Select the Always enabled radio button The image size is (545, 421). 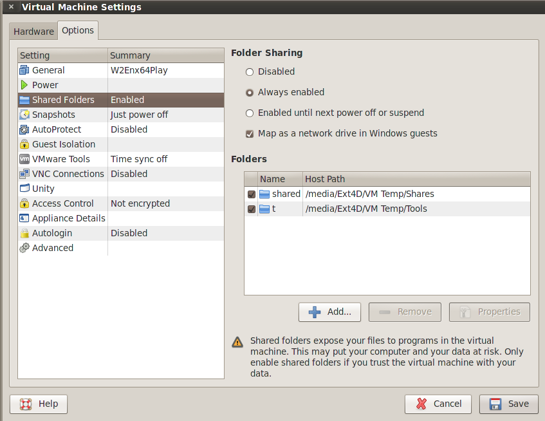[250, 93]
